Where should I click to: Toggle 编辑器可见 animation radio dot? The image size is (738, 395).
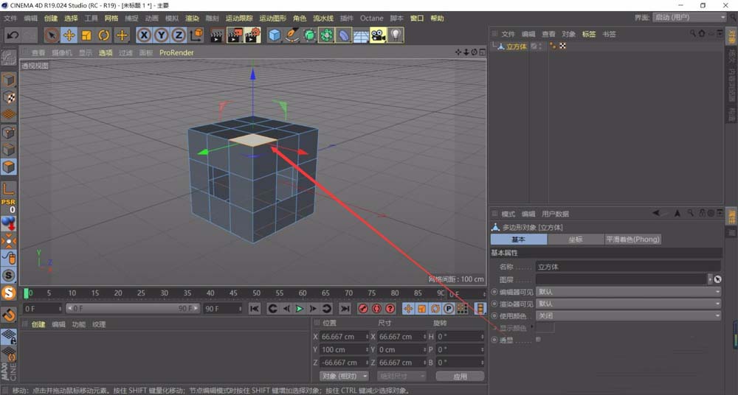coord(494,292)
